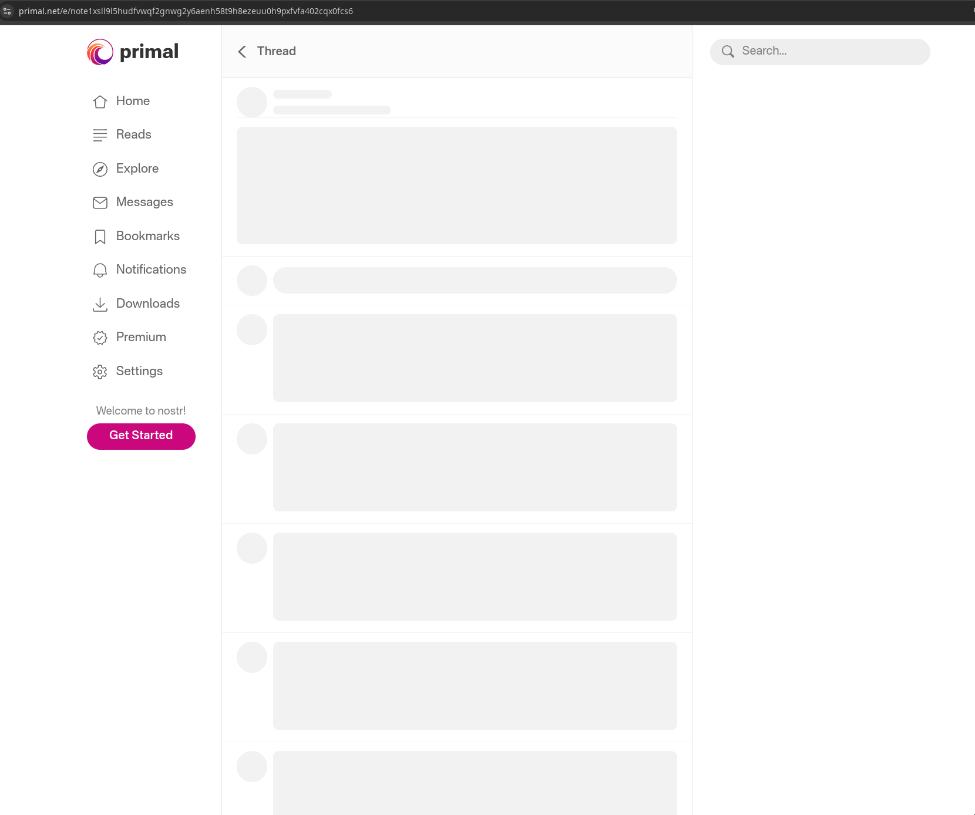Select the Explore menu label
Image resolution: width=975 pixels, height=815 pixels.
pyautogui.click(x=137, y=169)
